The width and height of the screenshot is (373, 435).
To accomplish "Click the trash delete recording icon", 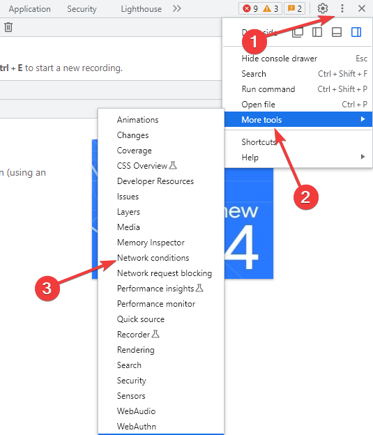I will (x=8, y=27).
